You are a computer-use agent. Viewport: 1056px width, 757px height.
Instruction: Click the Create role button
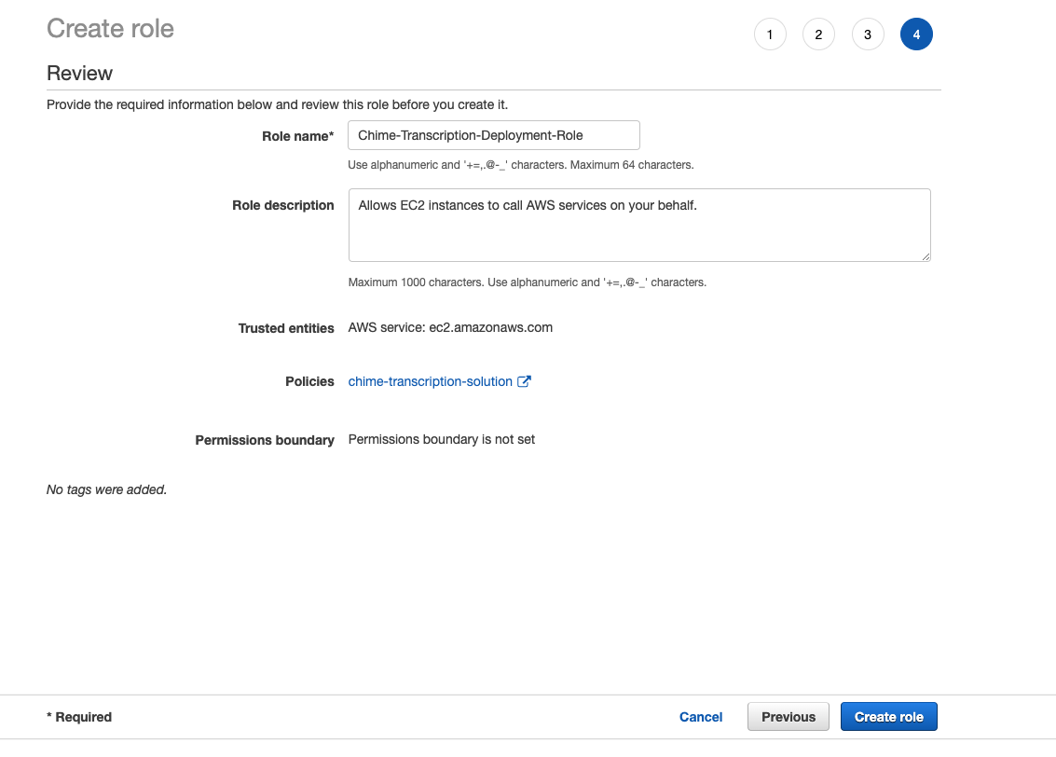coord(888,717)
